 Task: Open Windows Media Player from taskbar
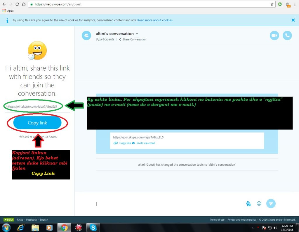click(x=49, y=228)
